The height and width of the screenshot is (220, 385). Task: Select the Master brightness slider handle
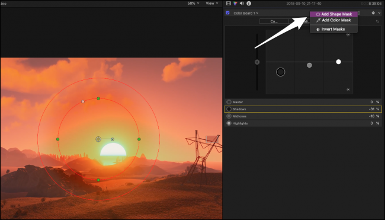[x=257, y=62]
